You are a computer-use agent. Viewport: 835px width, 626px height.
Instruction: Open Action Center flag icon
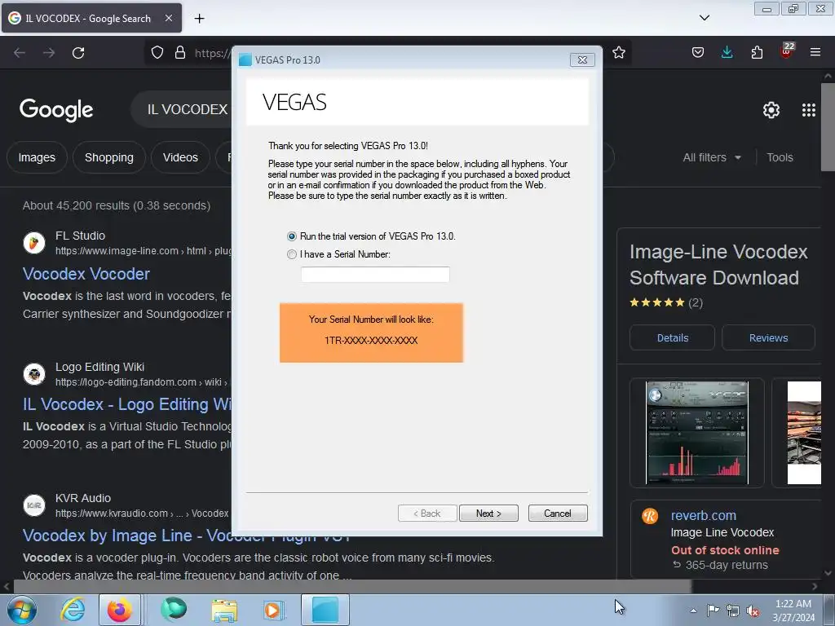(713, 611)
